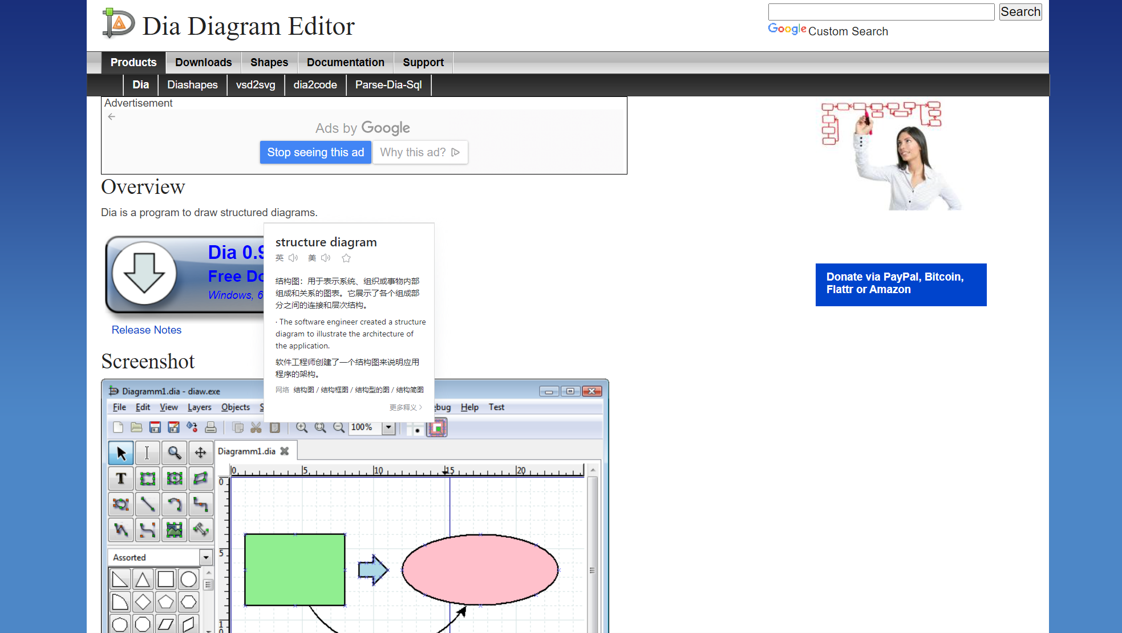Open the Support navigation tab
Image resolution: width=1122 pixels, height=633 pixels.
coord(423,62)
